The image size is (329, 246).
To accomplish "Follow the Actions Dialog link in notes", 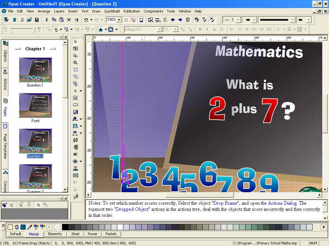I will coord(282,203).
